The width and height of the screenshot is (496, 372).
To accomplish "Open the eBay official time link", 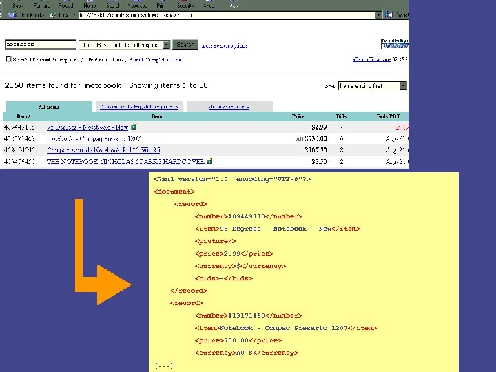I will pyautogui.click(x=372, y=59).
